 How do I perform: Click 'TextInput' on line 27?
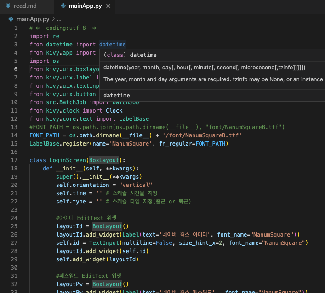click(104, 243)
